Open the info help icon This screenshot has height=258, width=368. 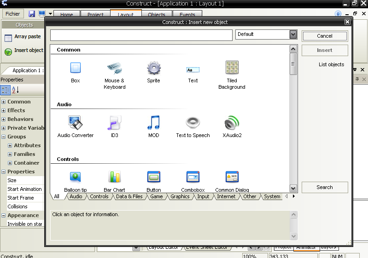[338, 14]
